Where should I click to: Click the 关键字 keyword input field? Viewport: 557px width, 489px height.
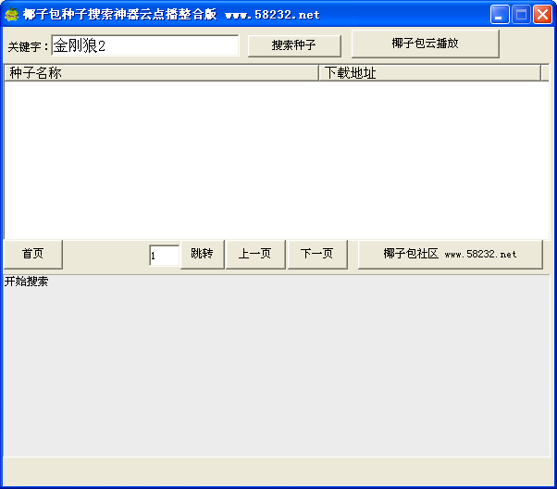tap(145, 45)
